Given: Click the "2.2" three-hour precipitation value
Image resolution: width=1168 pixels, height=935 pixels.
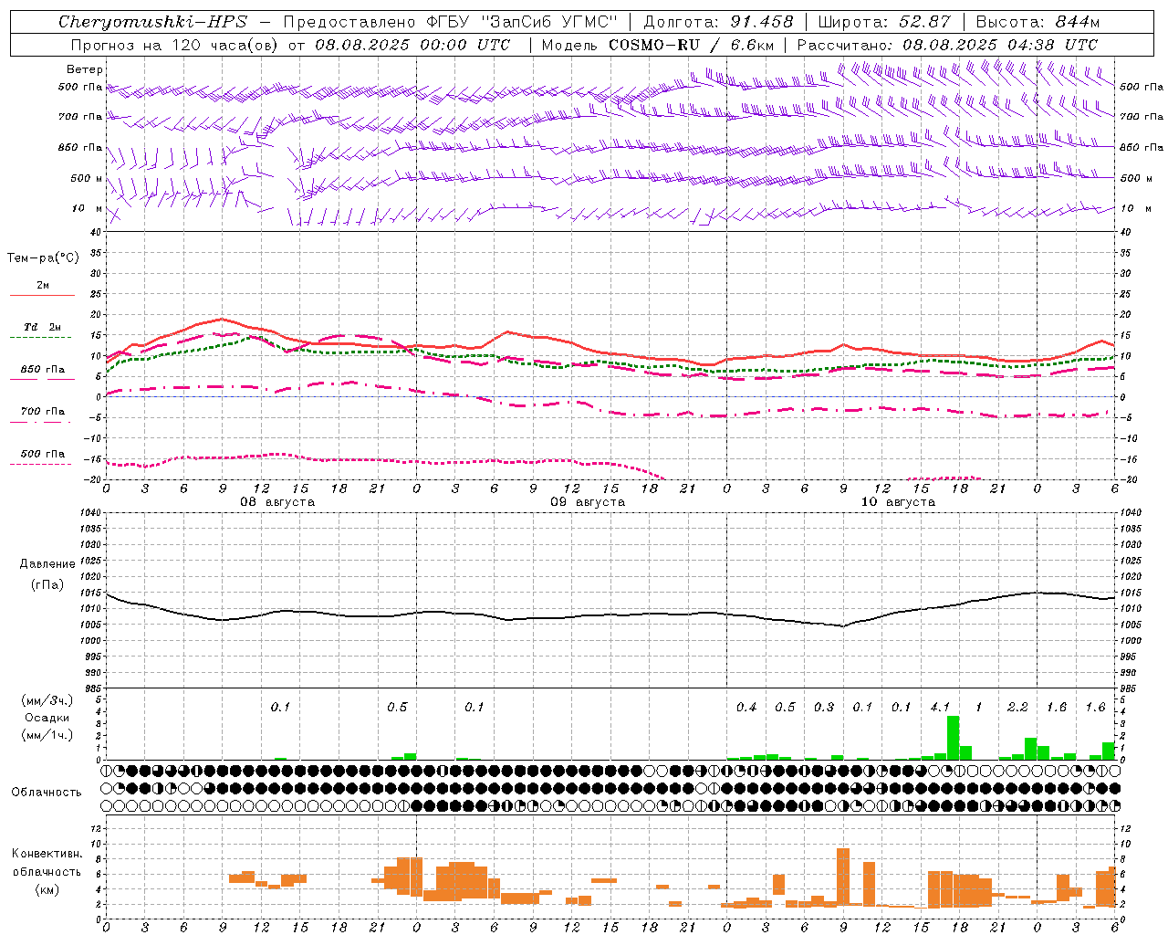Looking at the screenshot, I should pyautogui.click(x=1017, y=707).
